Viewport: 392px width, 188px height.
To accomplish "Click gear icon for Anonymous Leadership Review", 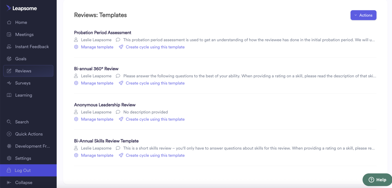I will point(76,119).
